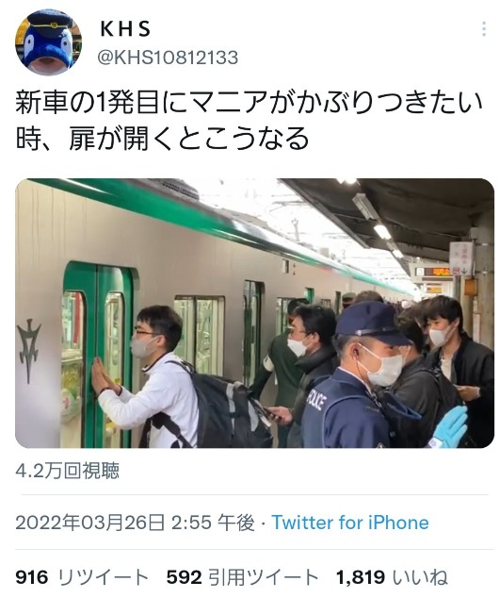This screenshot has height=598, width=499.
Task: Click the green train door in video
Action: coord(98,355)
